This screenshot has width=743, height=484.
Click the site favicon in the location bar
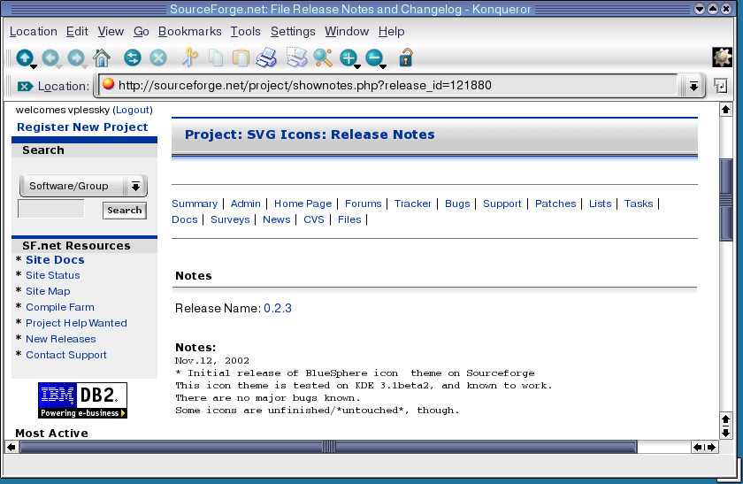tap(109, 84)
